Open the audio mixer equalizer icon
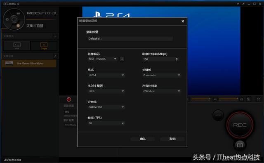This screenshot has height=163, width=264. point(249,99)
